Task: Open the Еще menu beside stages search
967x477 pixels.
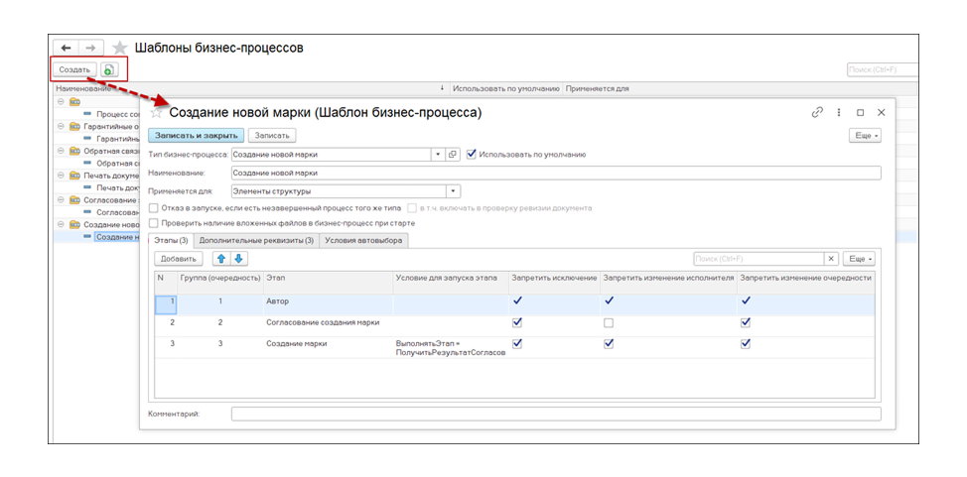Action: pyautogui.click(x=859, y=259)
